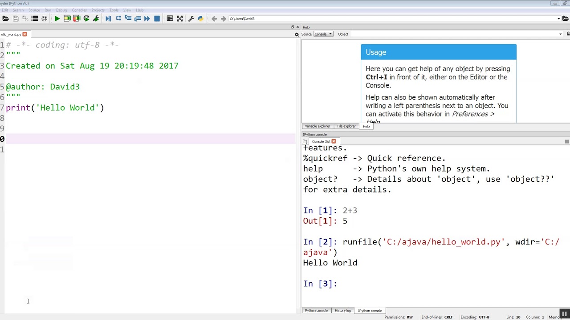Close the hello_world.py editor tab
The width and height of the screenshot is (570, 320).
coord(24,34)
